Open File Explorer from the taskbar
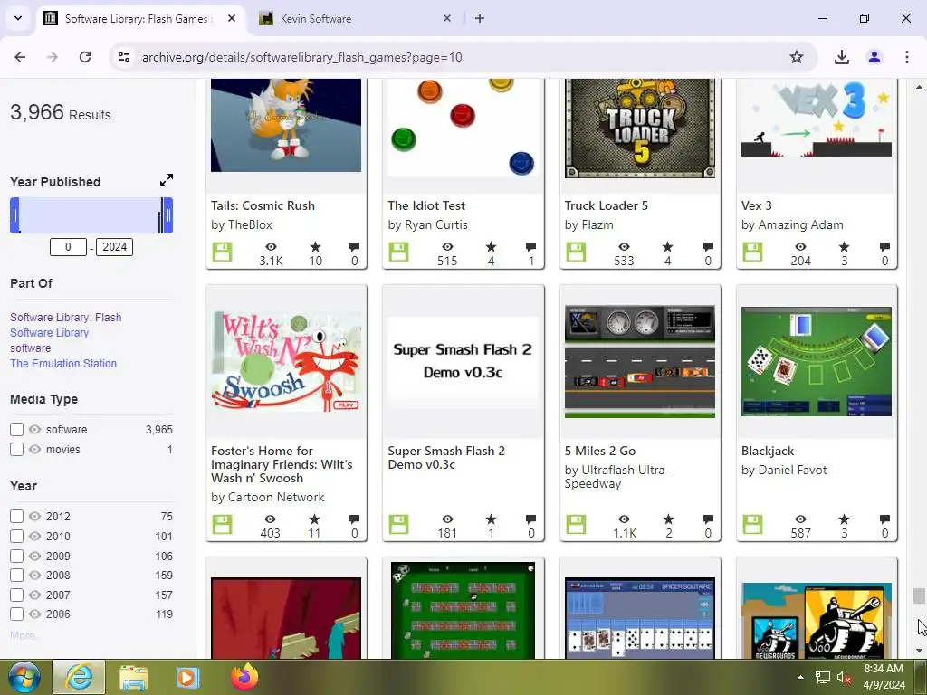927x695 pixels. point(134,677)
